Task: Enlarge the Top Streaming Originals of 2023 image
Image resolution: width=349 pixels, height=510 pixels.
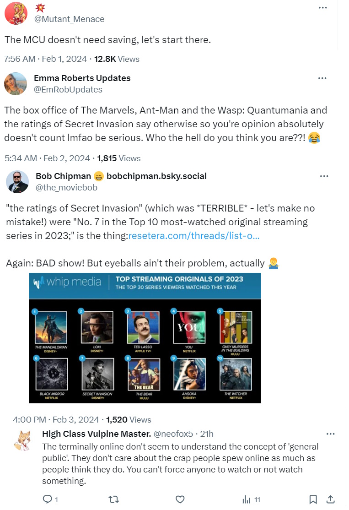Action: click(145, 338)
